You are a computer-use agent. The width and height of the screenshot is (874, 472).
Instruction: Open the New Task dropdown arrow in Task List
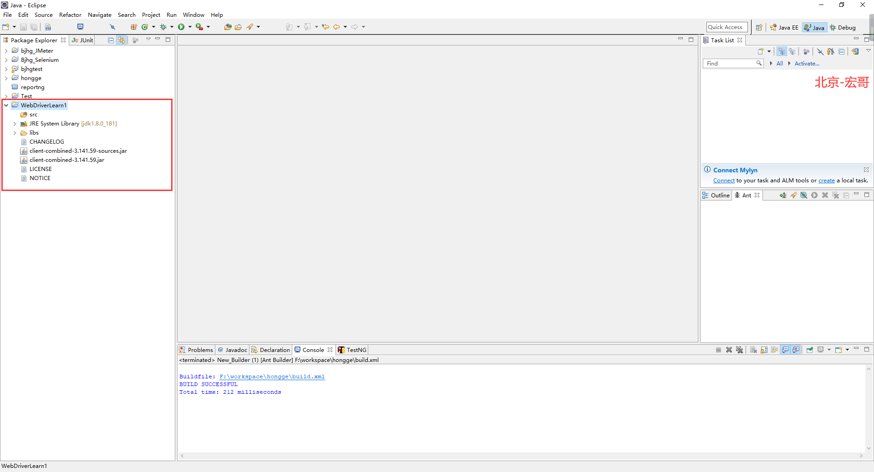point(769,51)
